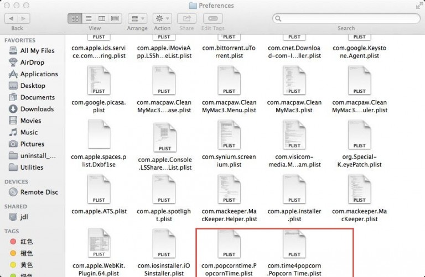Select the red tag in sidebar
The width and height of the screenshot is (425, 277).
coord(26,242)
